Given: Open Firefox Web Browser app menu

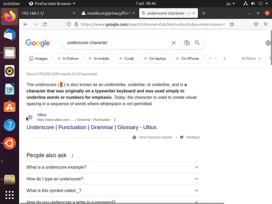Looking at the screenshot, I should pyautogui.click(x=52, y=3).
